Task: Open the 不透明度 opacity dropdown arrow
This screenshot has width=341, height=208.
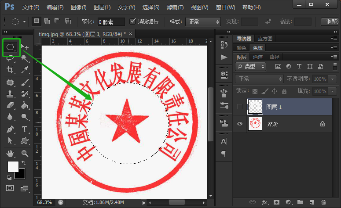Action: (332, 79)
